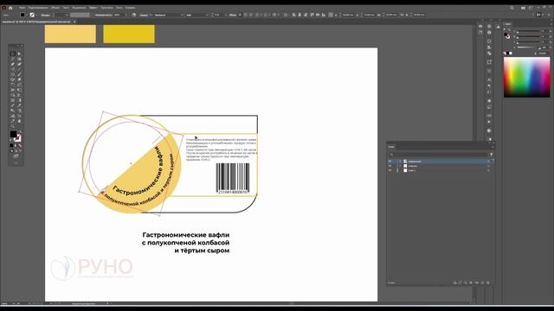This screenshot has width=554, height=311.
Task: Expand the top highlighted layer's contents
Action: tap(400, 162)
